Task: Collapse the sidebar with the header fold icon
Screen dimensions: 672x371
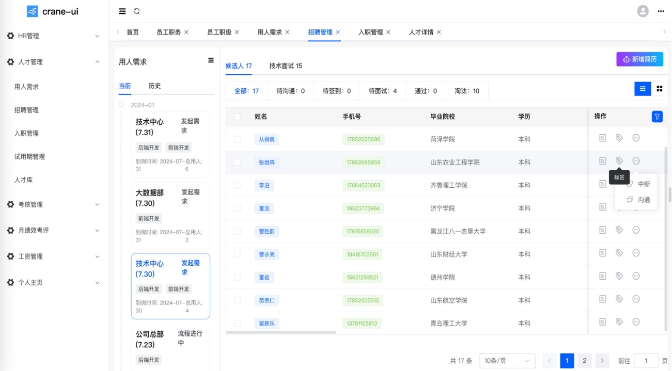Action: 122,11
